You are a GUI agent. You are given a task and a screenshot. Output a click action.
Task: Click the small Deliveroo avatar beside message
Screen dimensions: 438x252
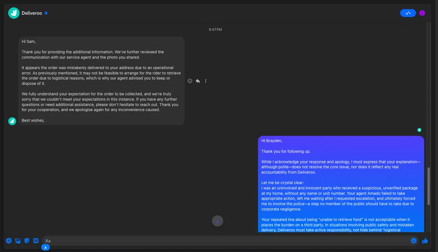tap(12, 121)
